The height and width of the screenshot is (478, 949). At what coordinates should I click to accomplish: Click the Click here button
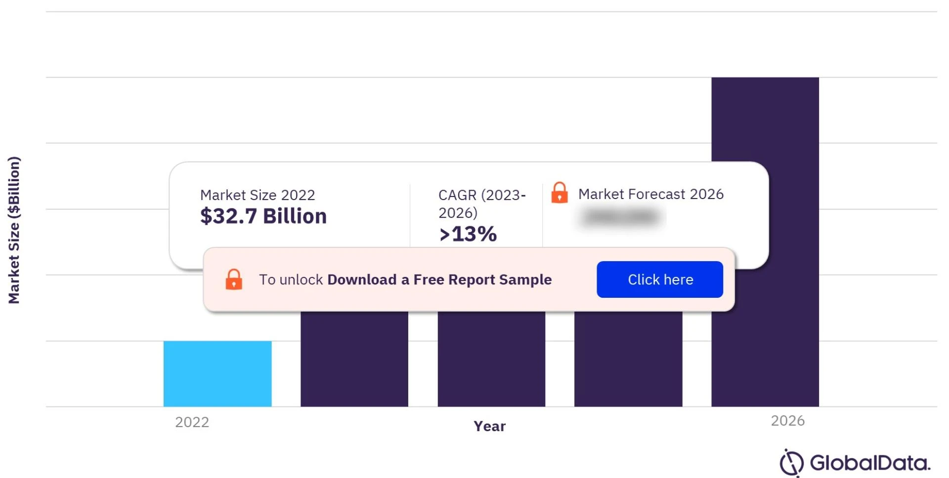[660, 279]
